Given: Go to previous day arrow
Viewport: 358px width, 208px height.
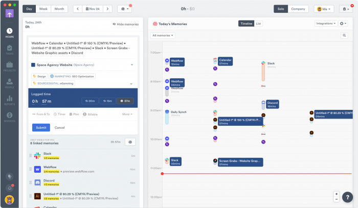Looking at the screenshot, I should coord(78,9).
